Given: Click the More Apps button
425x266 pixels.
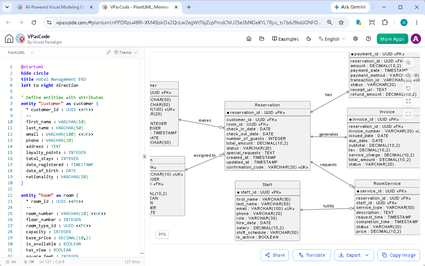Looking at the screenshot, I should click(x=392, y=39).
